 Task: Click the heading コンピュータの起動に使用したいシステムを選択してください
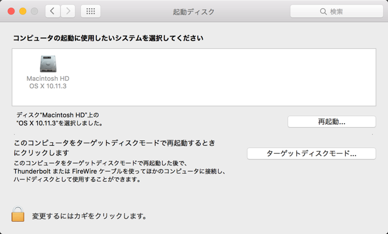click(108, 38)
